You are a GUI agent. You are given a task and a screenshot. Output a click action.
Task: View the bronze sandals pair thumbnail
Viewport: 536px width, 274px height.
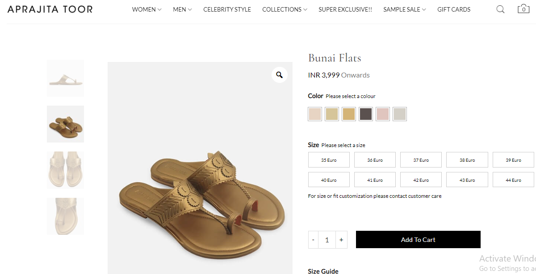tap(65, 124)
